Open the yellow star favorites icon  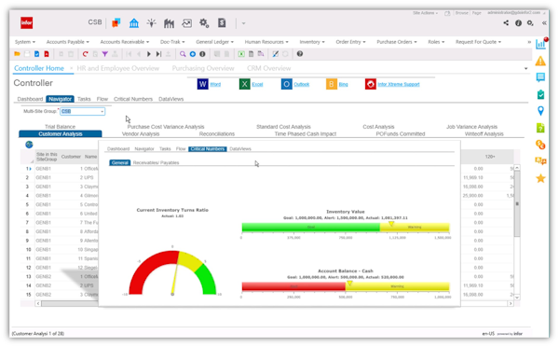click(x=540, y=178)
